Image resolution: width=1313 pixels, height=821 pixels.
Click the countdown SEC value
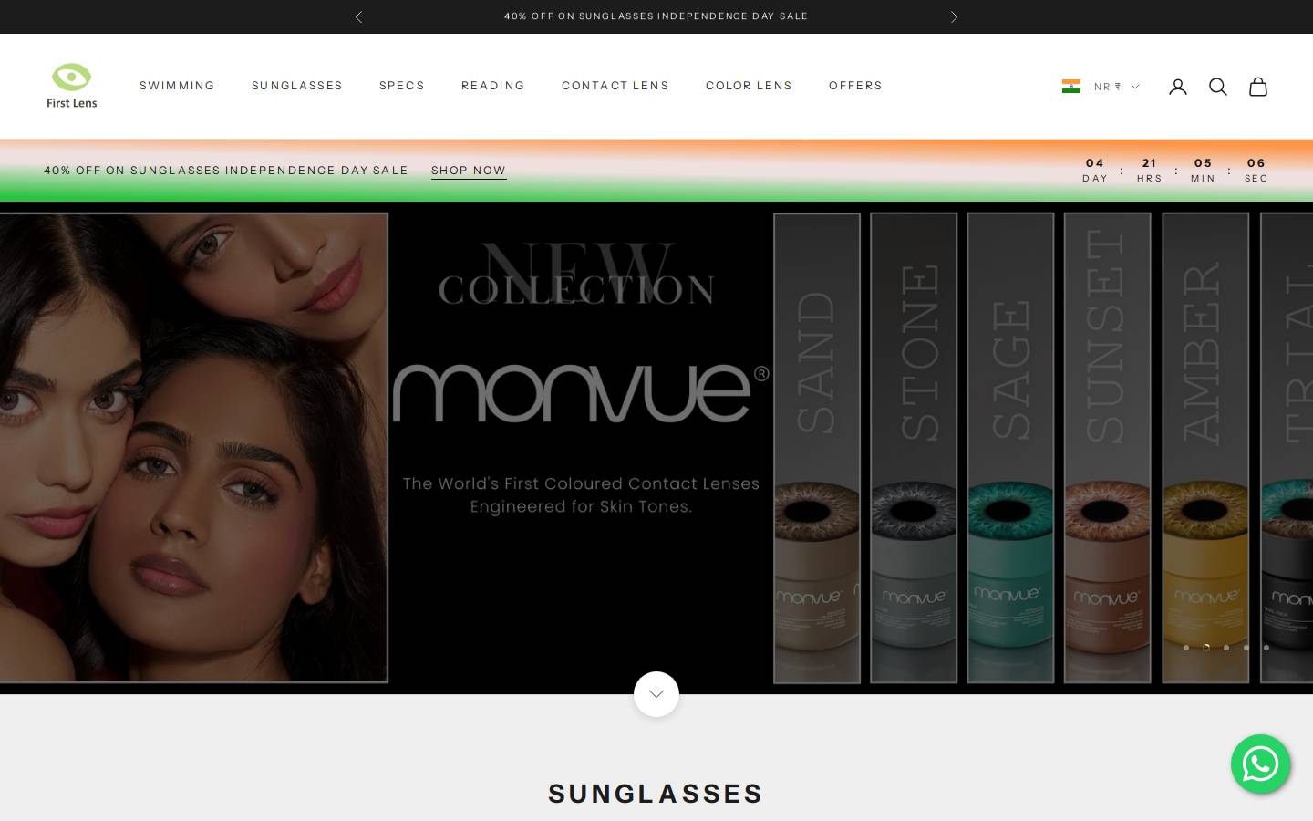tap(1256, 163)
